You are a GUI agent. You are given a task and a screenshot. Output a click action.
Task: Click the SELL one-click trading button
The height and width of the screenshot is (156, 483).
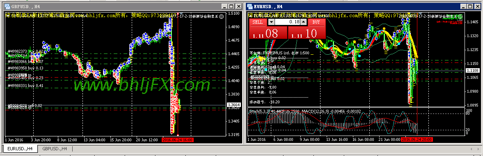click(x=258, y=22)
